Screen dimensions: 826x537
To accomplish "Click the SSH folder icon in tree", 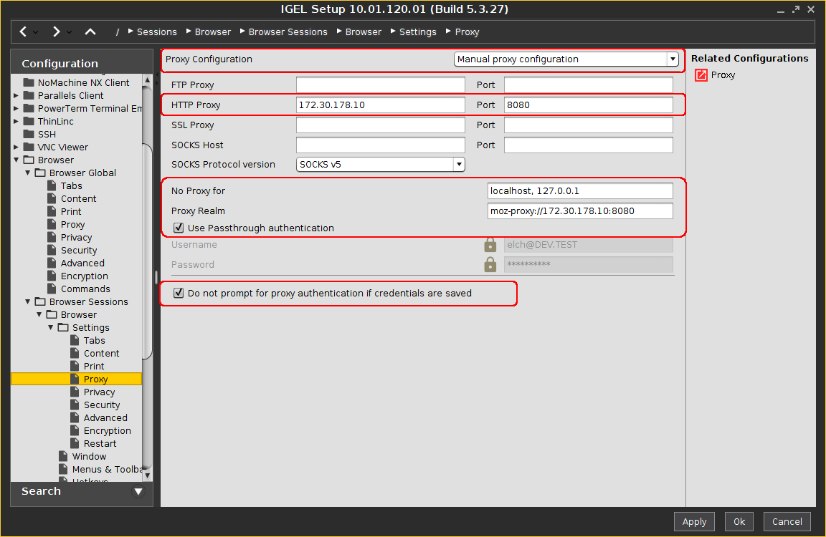I will point(29,135).
